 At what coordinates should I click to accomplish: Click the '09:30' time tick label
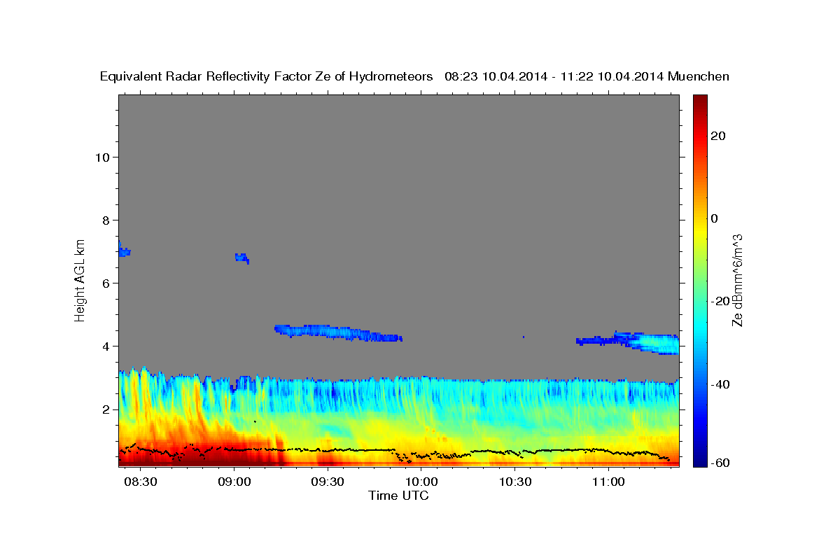pos(328,482)
